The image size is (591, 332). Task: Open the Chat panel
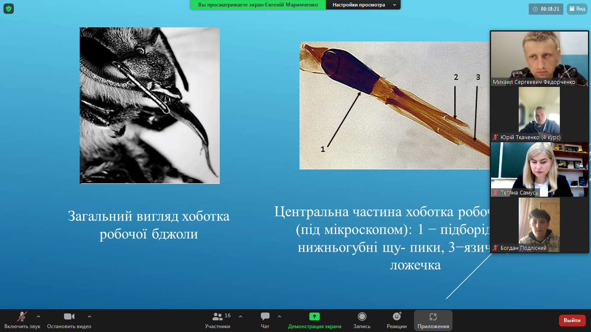[x=265, y=320]
